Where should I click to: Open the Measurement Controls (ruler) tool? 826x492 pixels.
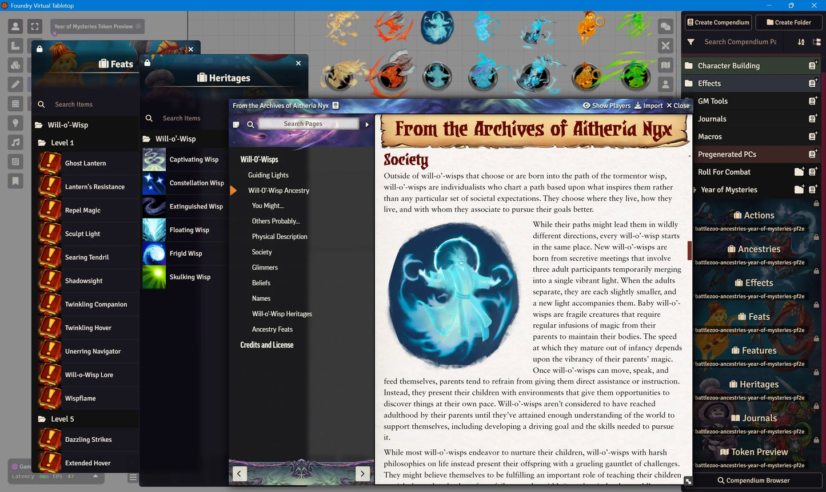coord(15,46)
